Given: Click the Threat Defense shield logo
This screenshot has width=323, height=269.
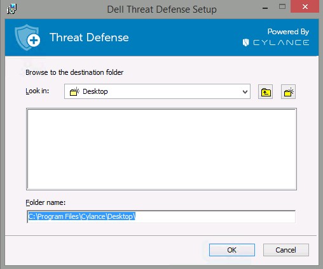Looking at the screenshot, I should pos(27,37).
